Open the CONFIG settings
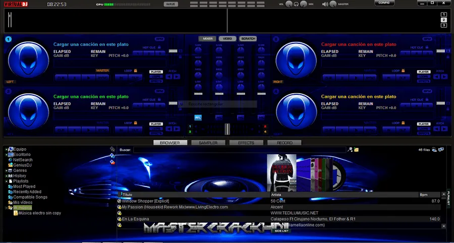Viewport: 454px width, 243px height. coord(384,3)
